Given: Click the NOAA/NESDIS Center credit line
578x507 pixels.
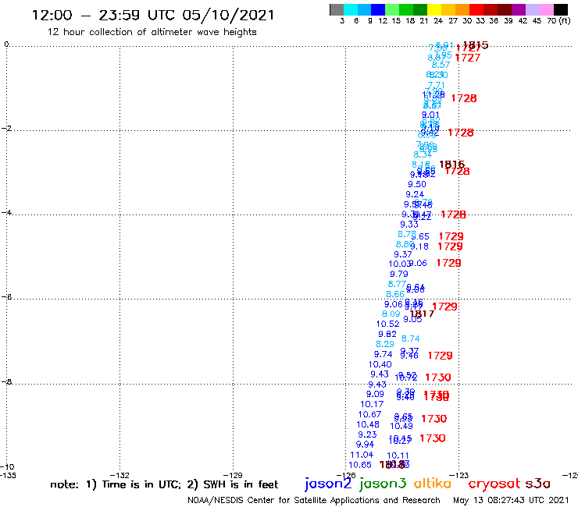Looking at the screenshot, I should [x=314, y=500].
